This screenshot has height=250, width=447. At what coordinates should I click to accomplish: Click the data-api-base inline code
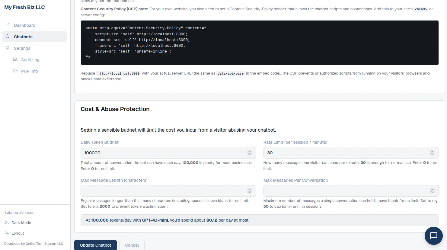tap(230, 73)
